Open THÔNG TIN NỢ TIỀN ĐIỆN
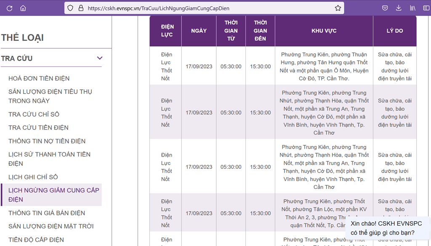The image size is (431, 246). tap(47, 141)
